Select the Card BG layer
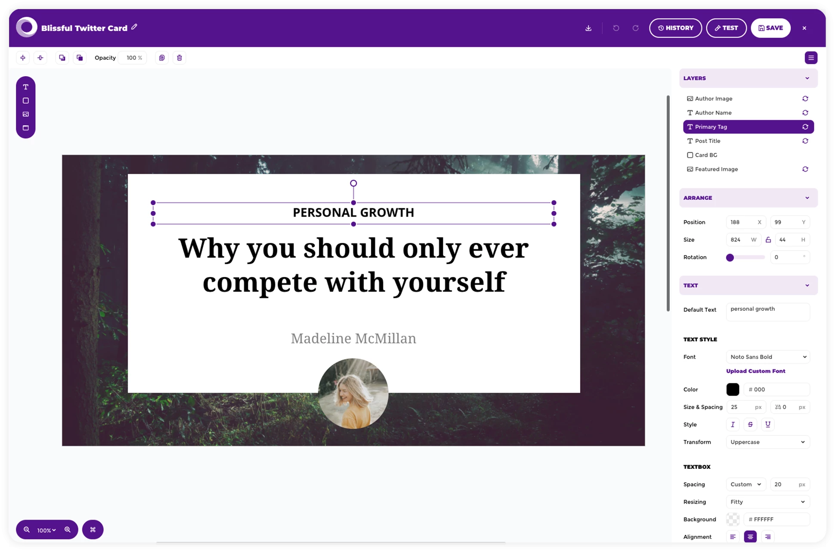 click(x=748, y=155)
